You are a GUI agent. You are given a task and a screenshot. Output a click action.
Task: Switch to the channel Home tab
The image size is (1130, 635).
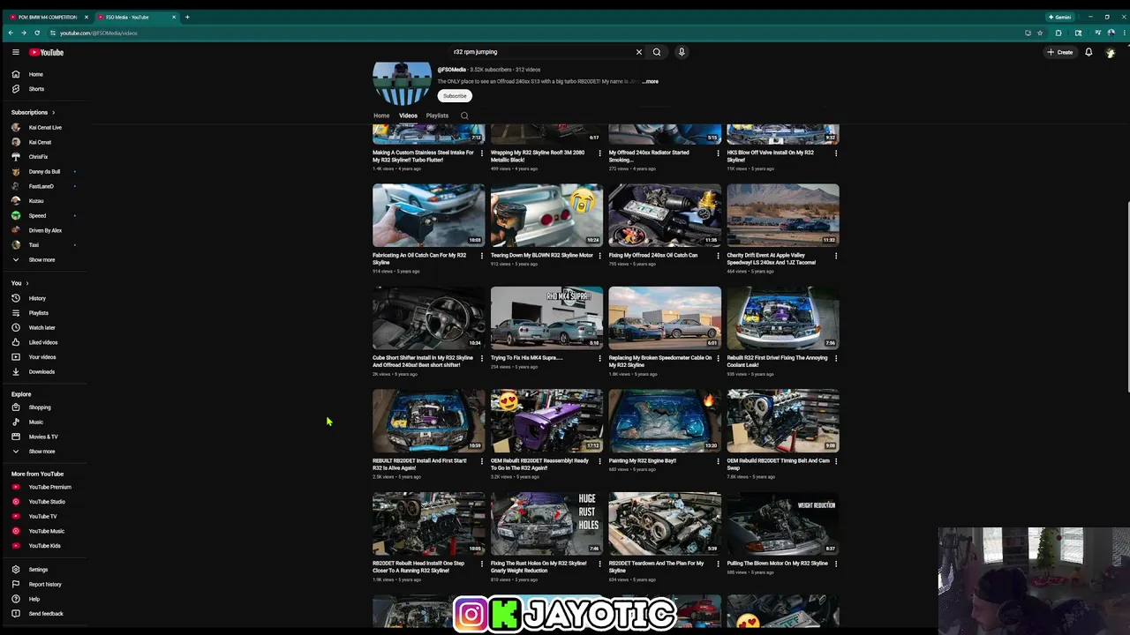[x=381, y=116]
